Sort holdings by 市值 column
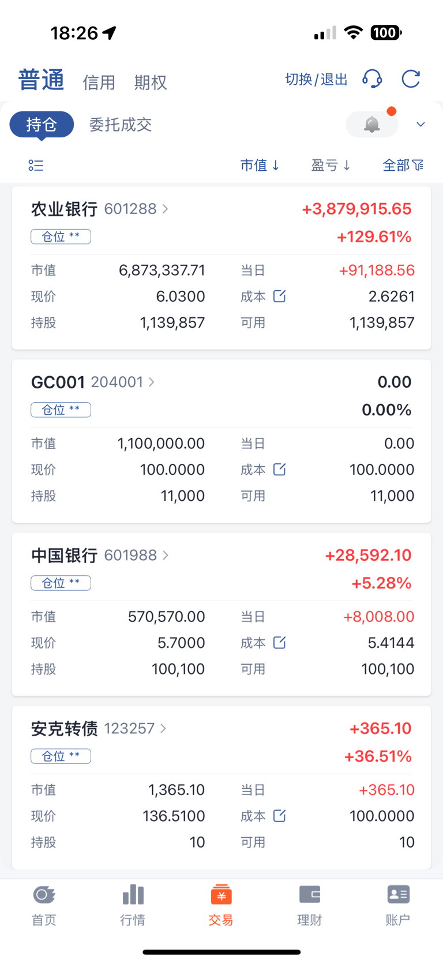The height and width of the screenshot is (963, 443). pos(260,166)
